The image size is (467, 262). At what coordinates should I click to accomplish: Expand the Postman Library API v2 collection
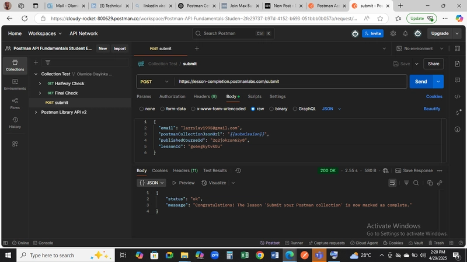(36, 112)
